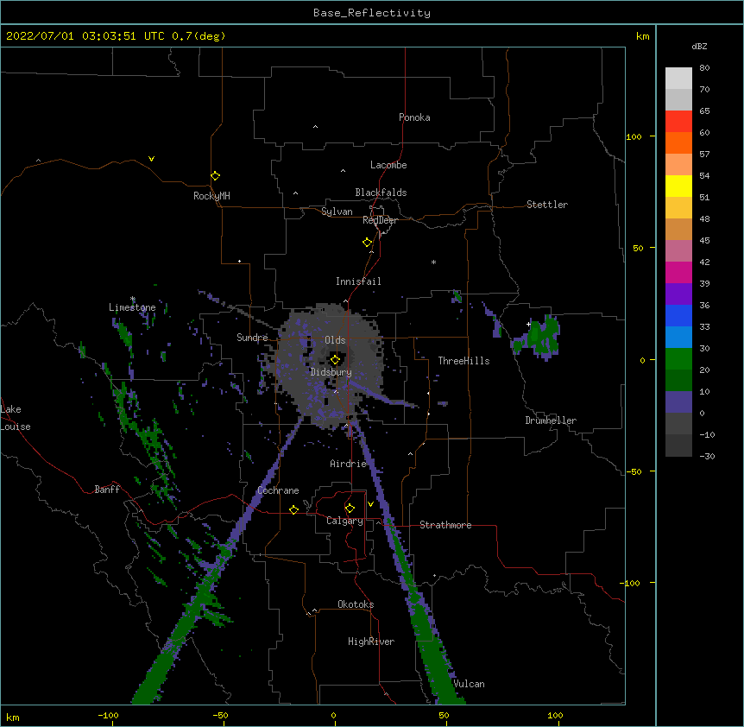This screenshot has width=744, height=727.
Task: Click the Vulcan town label
Action: coord(469,684)
